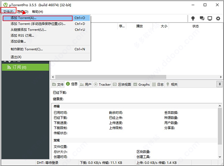Switch to the Tracker tab
Screen dimensions: 224x166
[x=102, y=84]
